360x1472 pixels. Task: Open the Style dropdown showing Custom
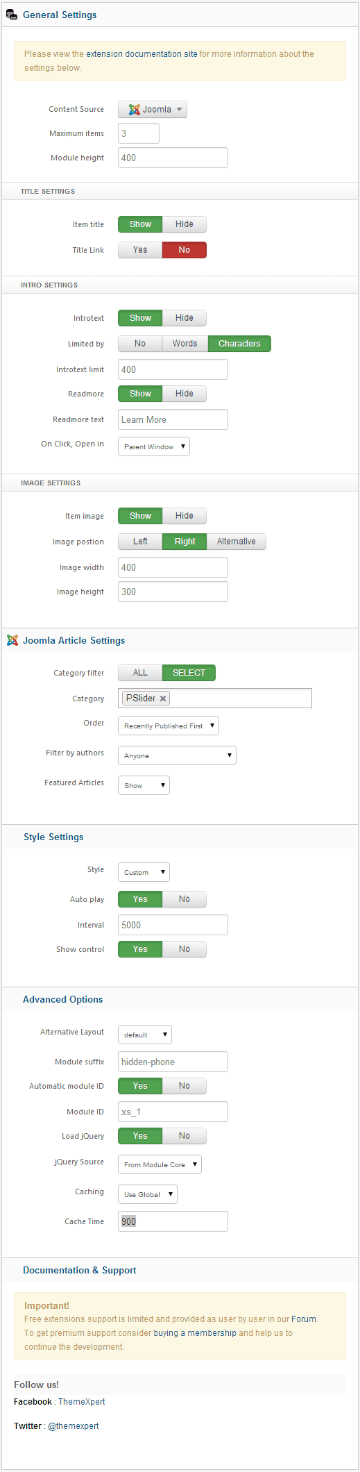[144, 872]
